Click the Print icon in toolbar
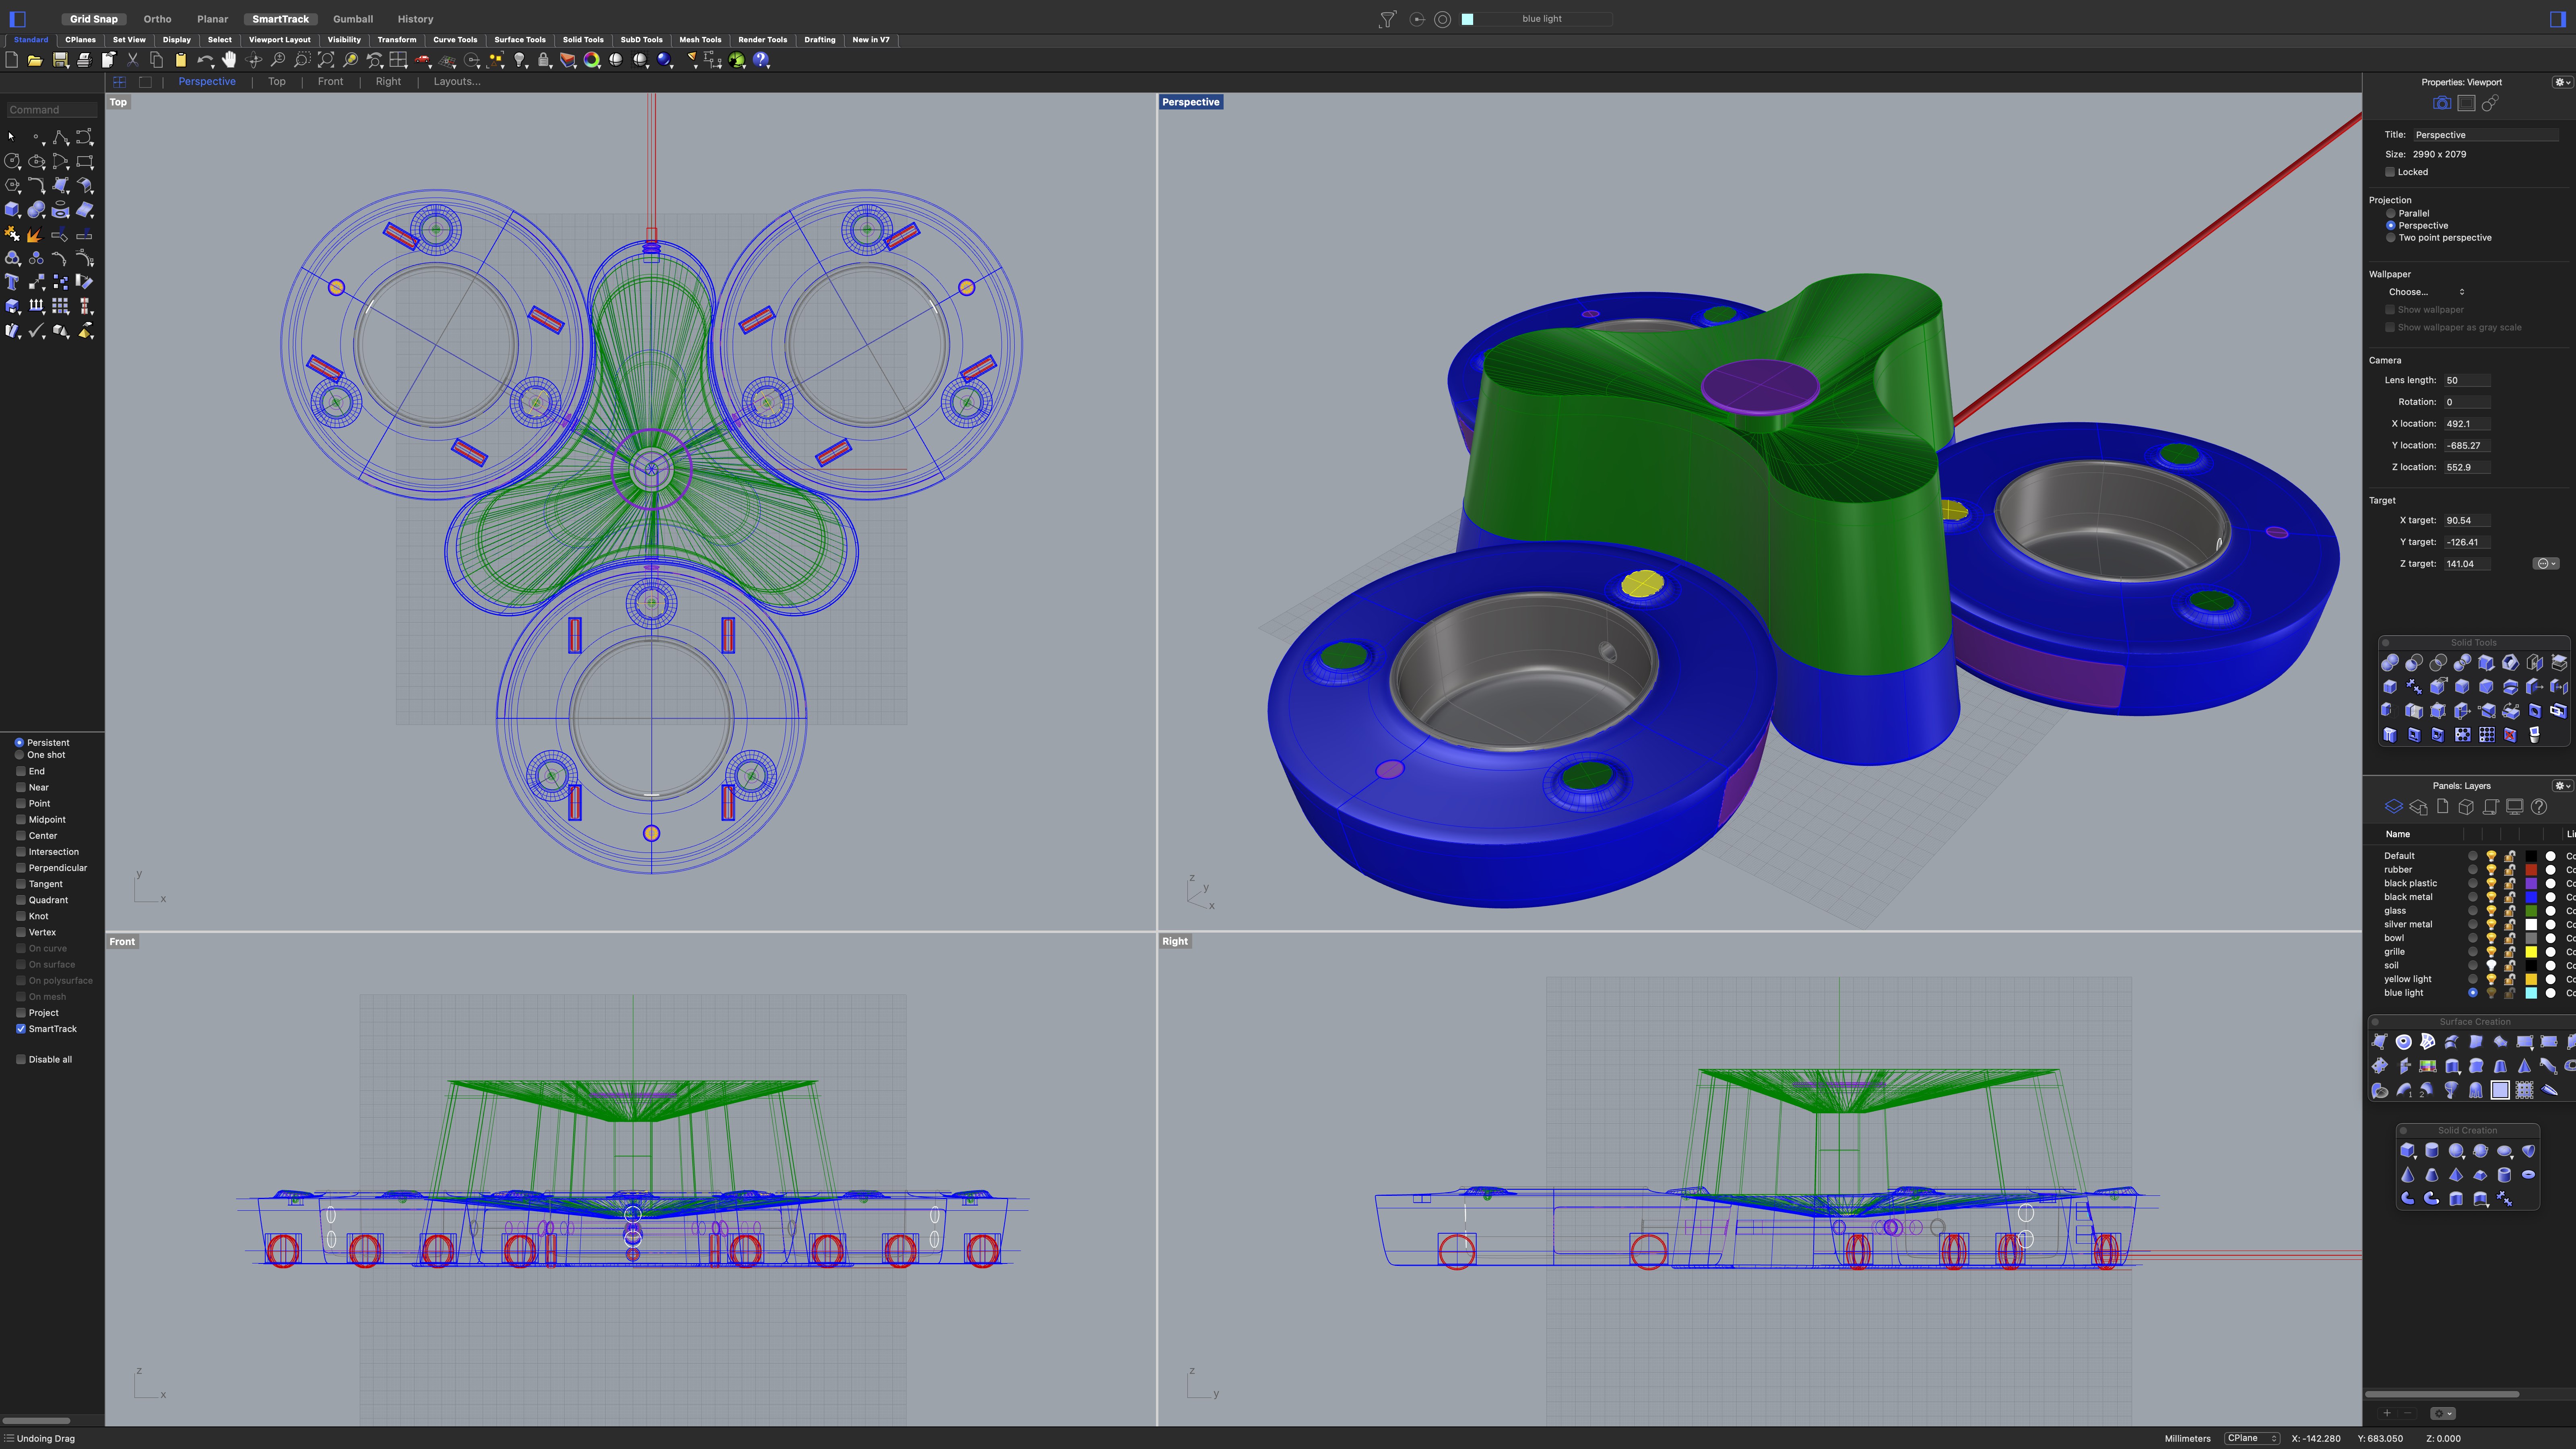Viewport: 2576px width, 1449px height. click(x=84, y=60)
